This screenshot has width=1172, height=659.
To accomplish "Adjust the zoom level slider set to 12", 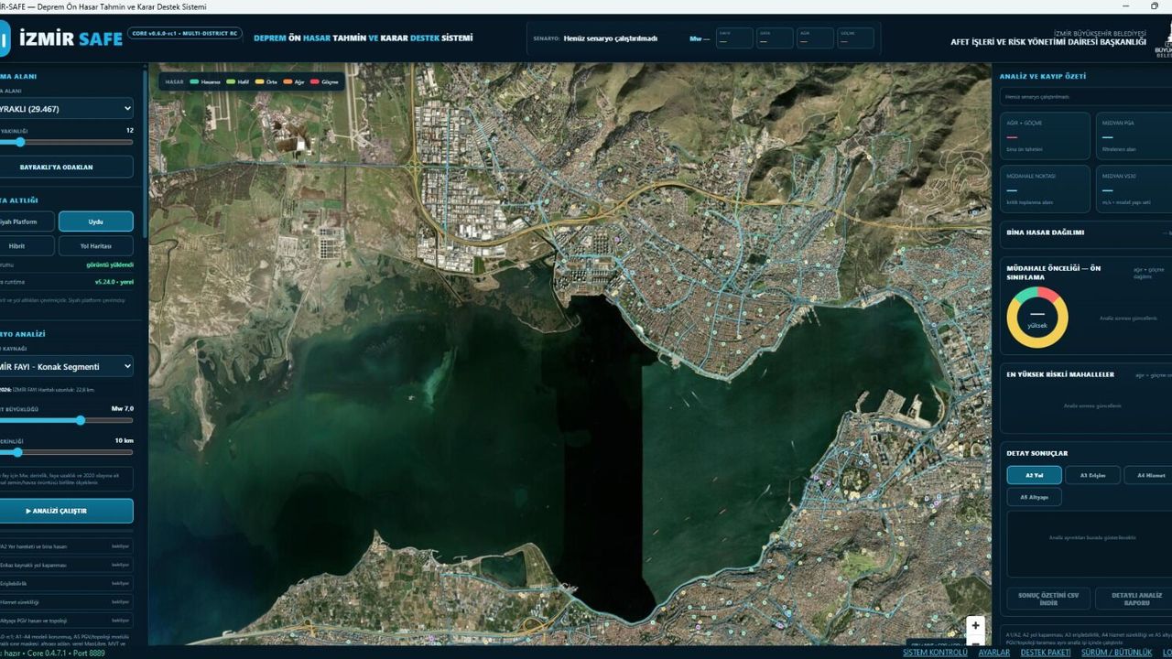I will tap(66, 142).
